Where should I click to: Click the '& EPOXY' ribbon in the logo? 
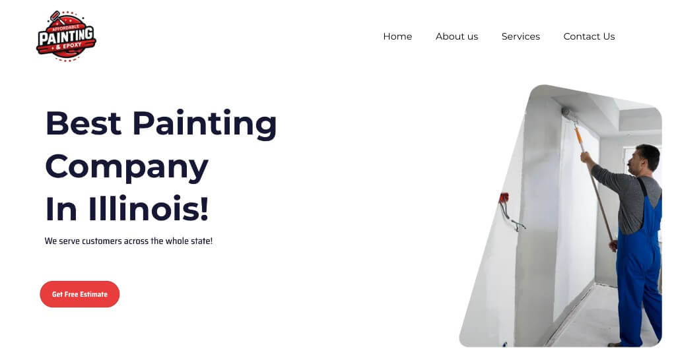68,45
